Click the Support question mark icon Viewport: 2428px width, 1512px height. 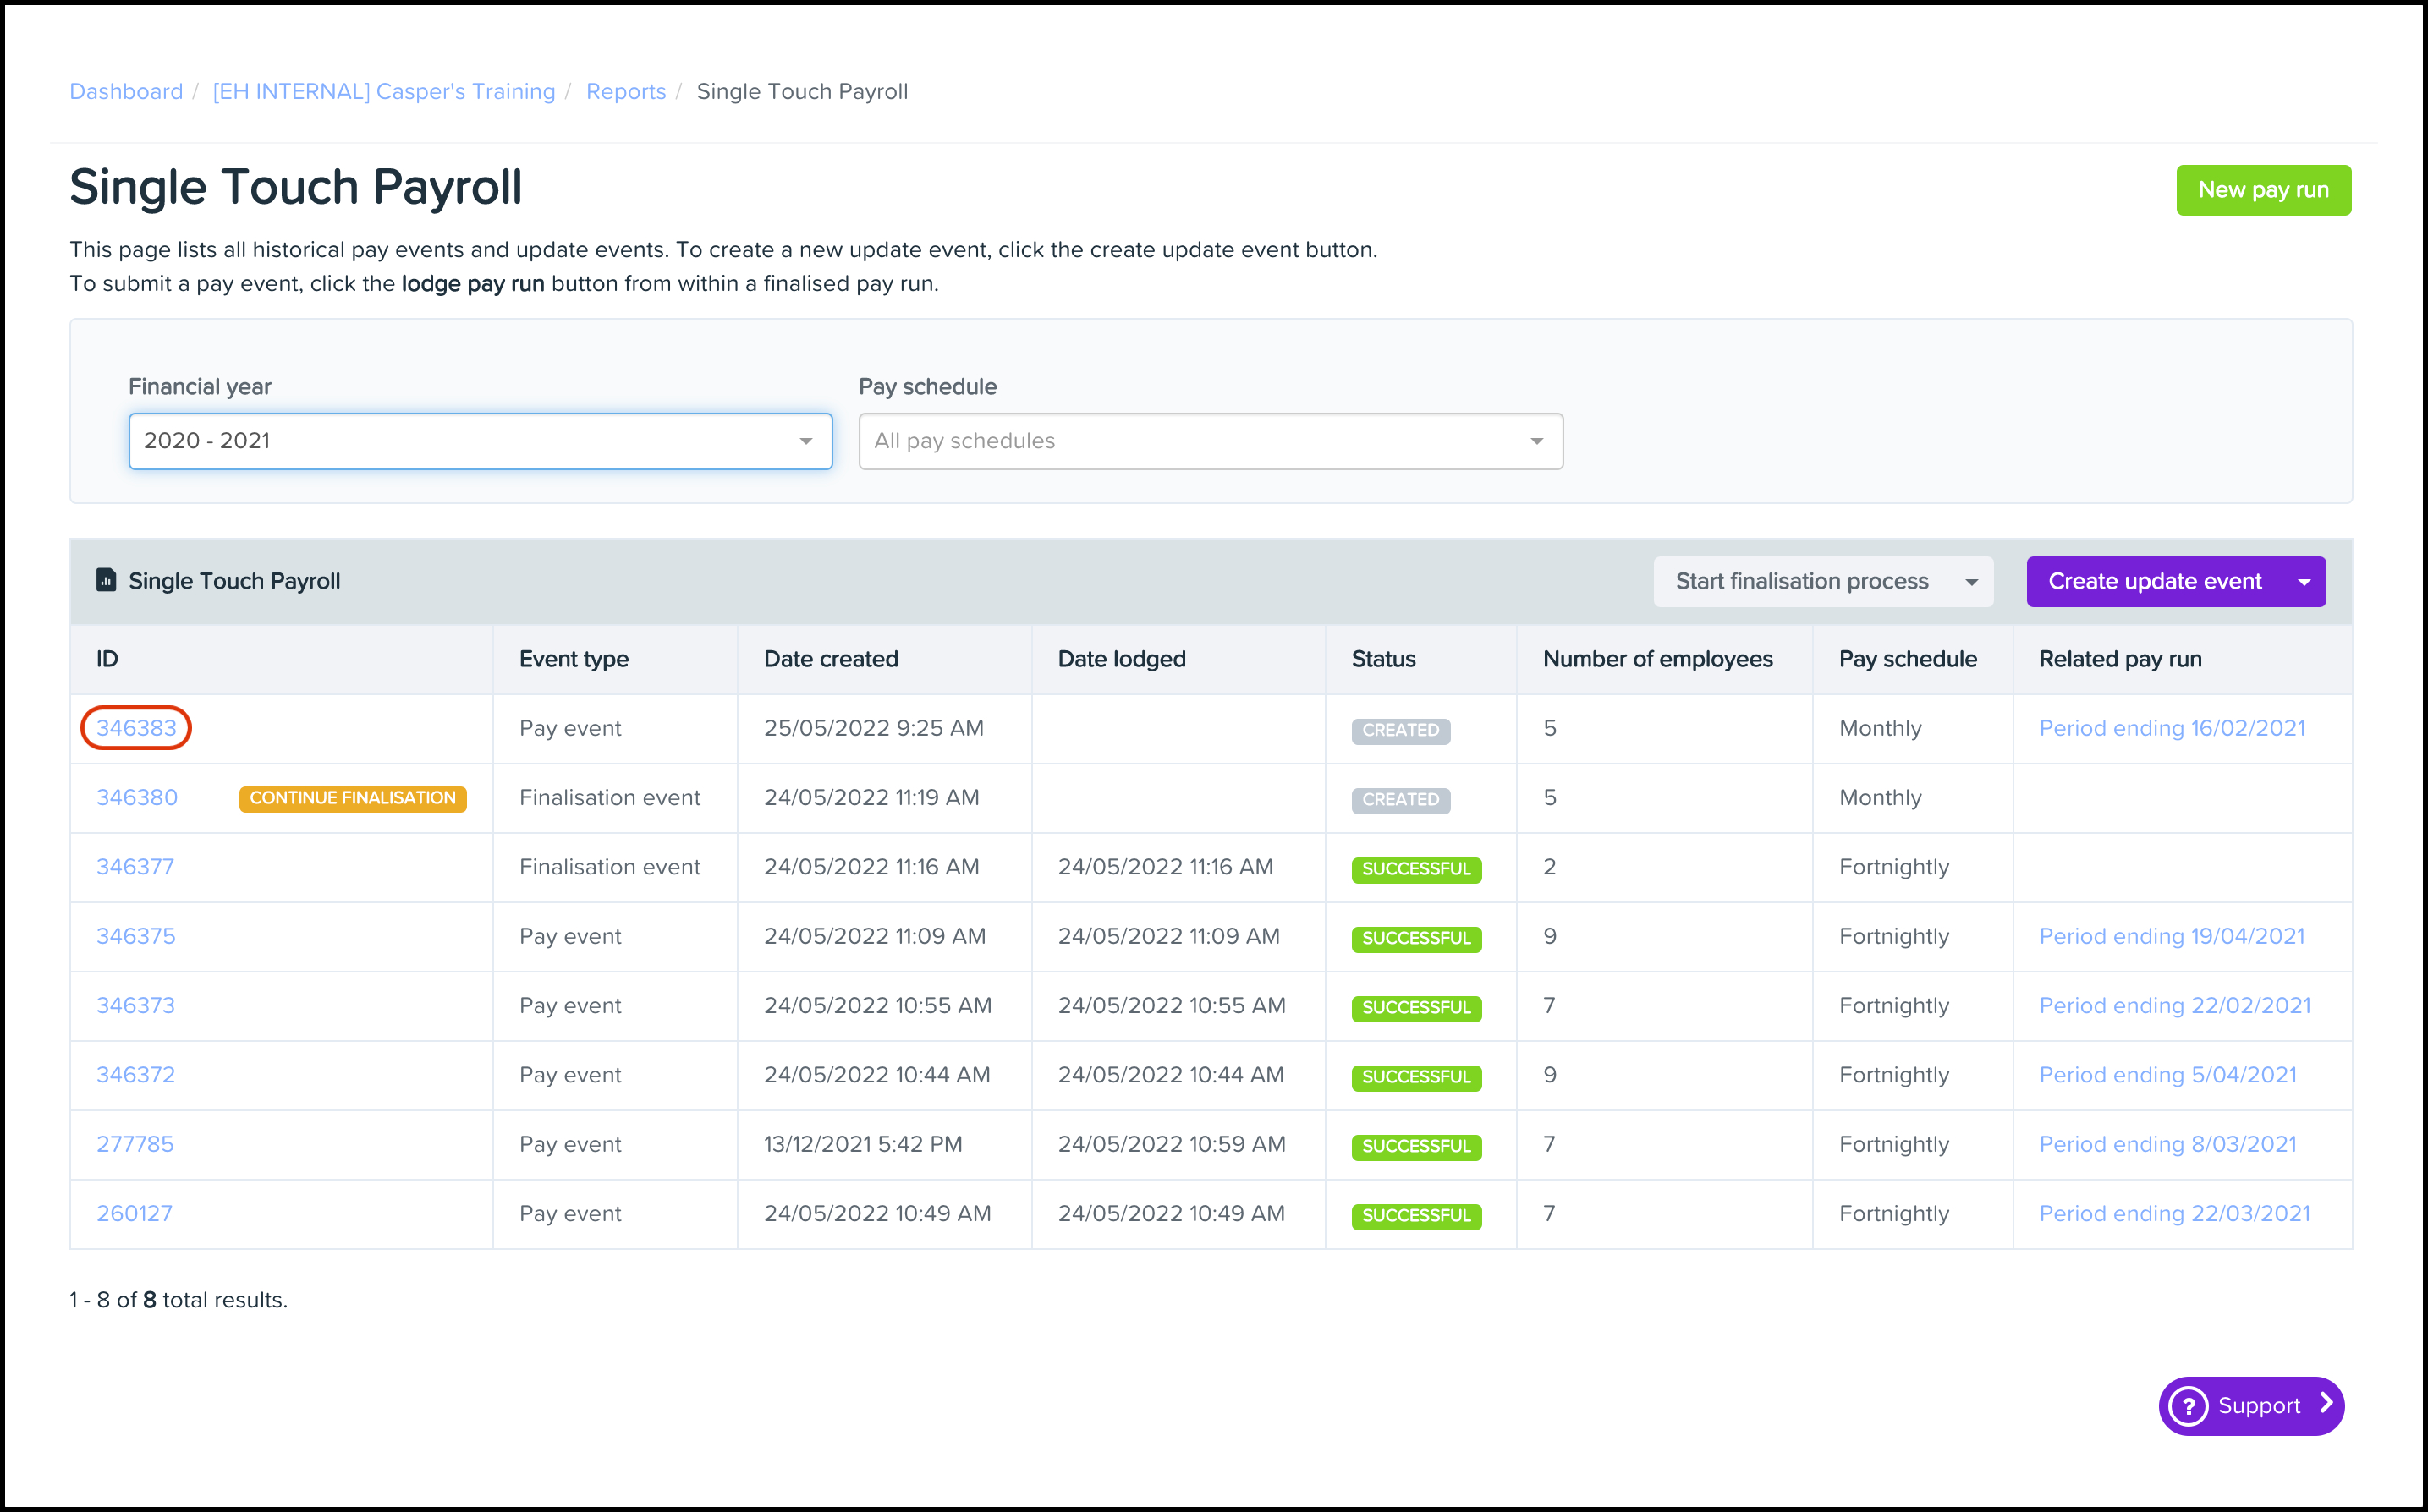coord(2188,1406)
